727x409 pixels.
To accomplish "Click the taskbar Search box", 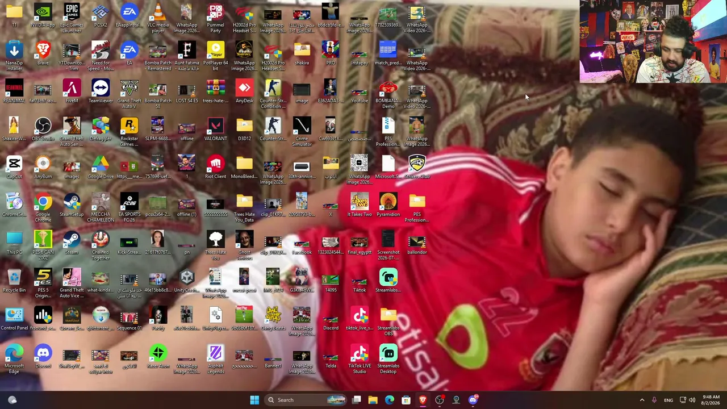I will (306, 400).
